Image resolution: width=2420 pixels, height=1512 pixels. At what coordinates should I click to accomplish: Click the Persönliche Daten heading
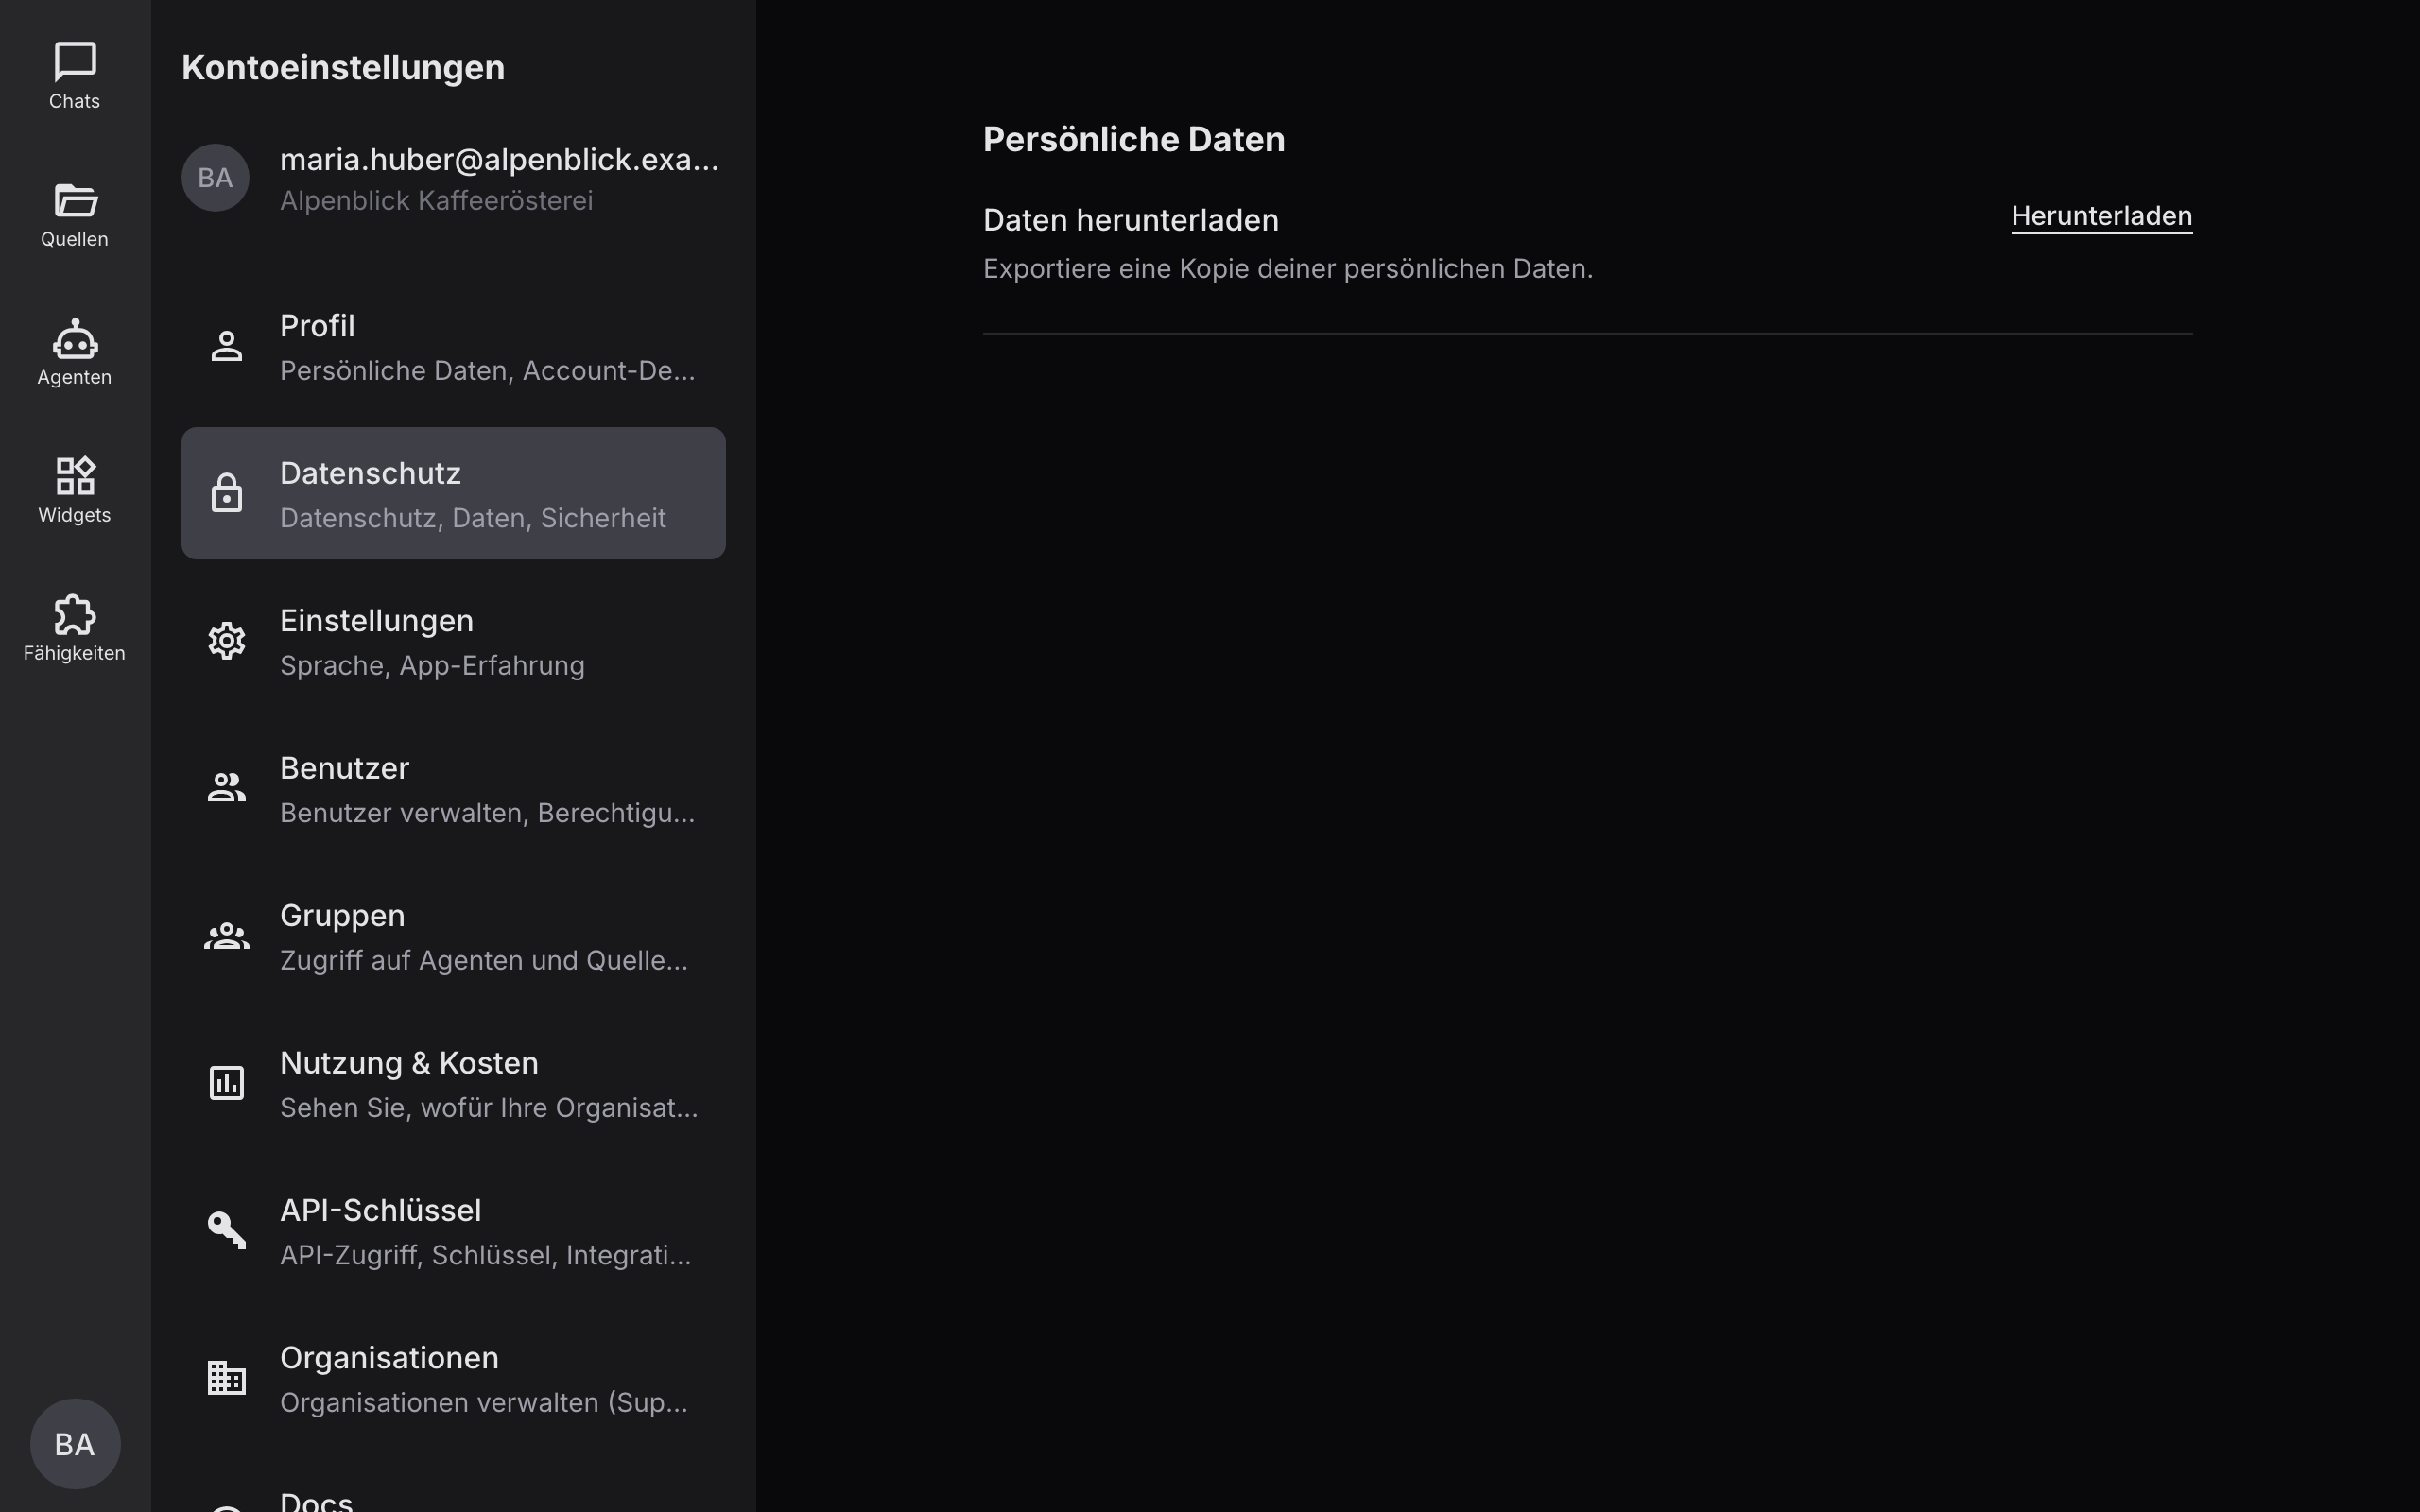[1134, 139]
